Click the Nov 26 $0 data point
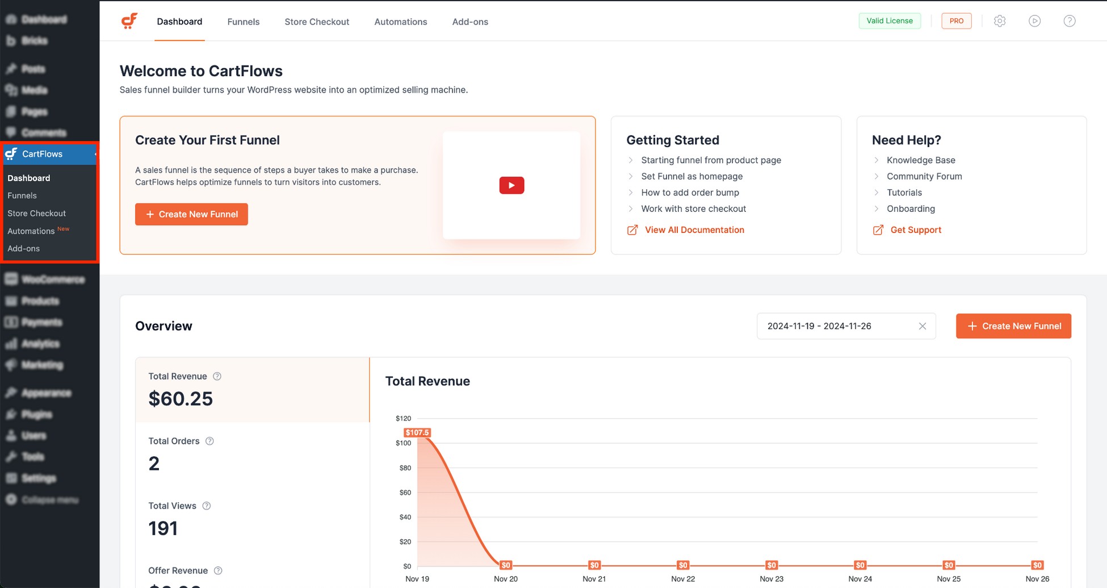 click(x=1037, y=565)
